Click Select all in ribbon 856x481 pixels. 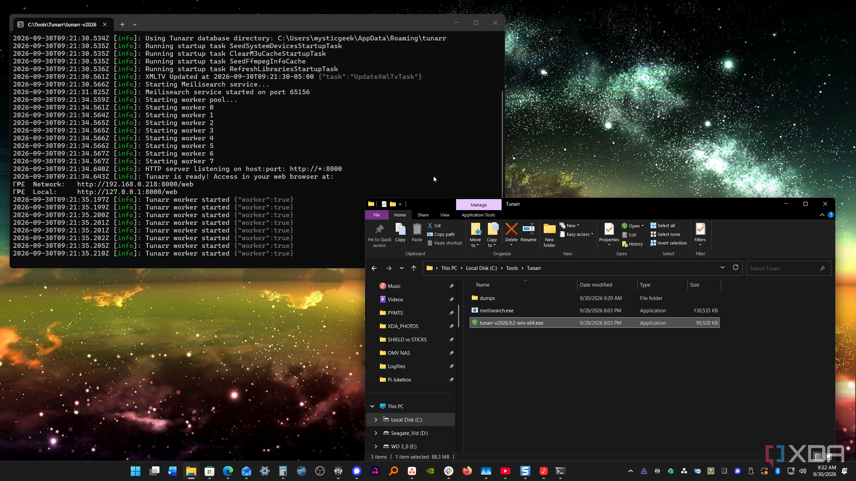pyautogui.click(x=663, y=226)
